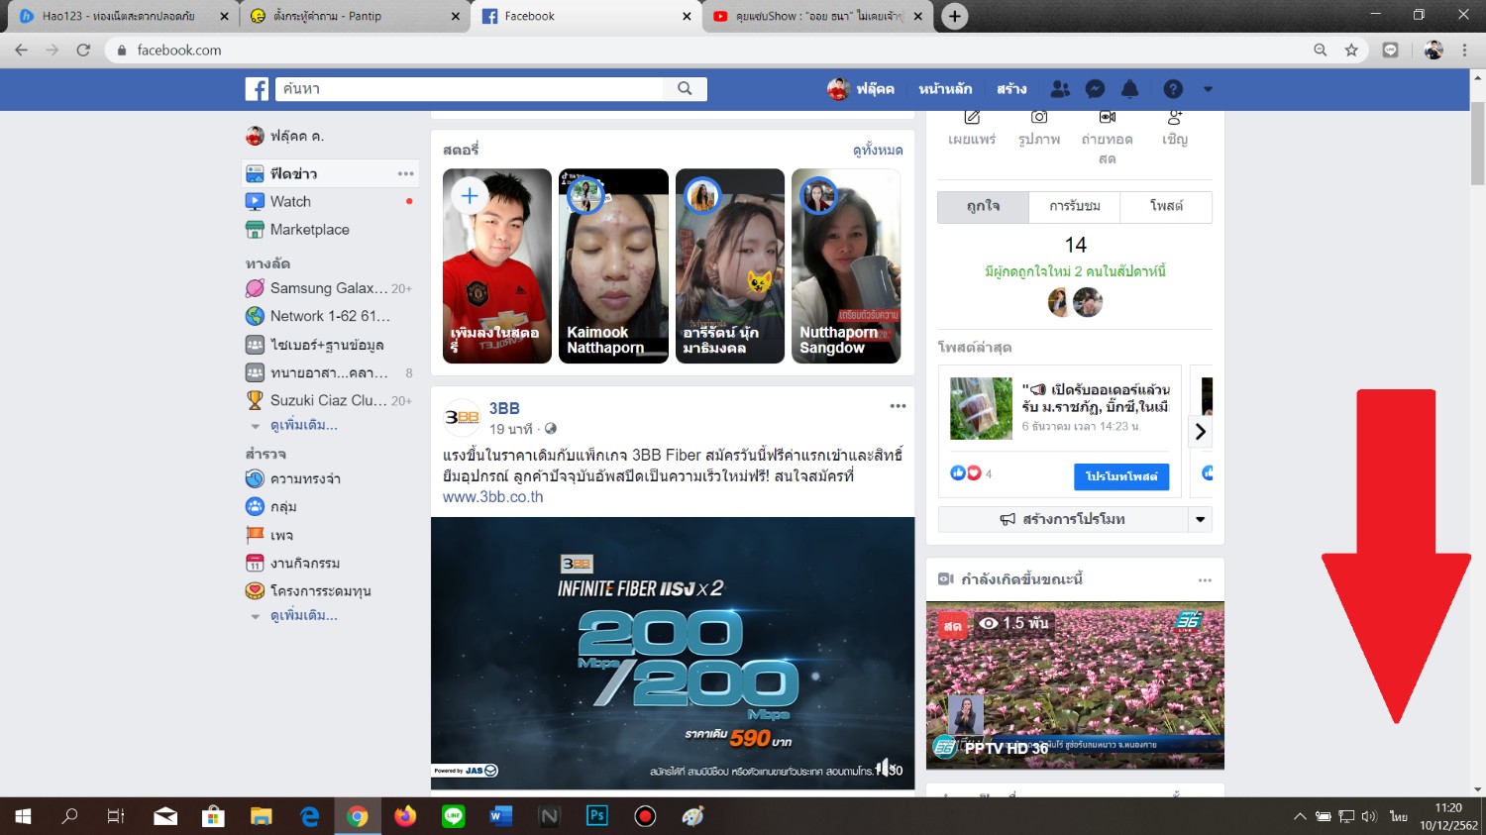1486x835 pixels.
Task: Click the page vertical scrollbar thumb
Action: pyautogui.click(x=1477, y=142)
